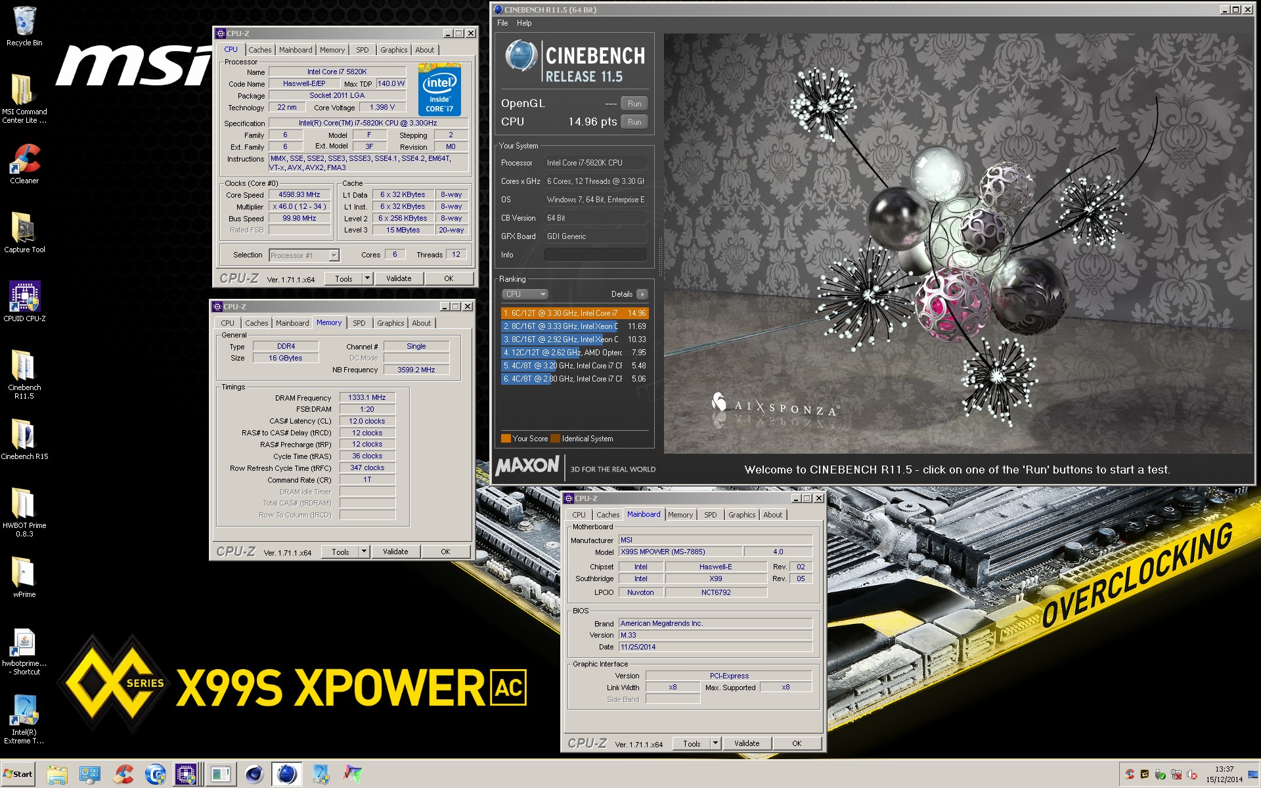Select ranking row 8C/16T @ 3.33 GHz Xeon

click(575, 326)
